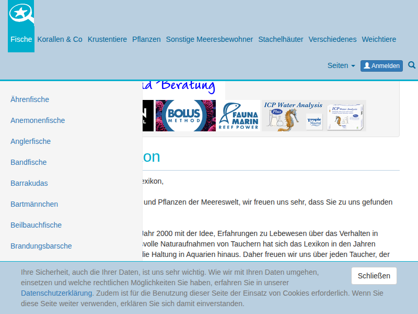418x314 pixels.
Task: Open the Weichtiere menu
Action: point(379,39)
